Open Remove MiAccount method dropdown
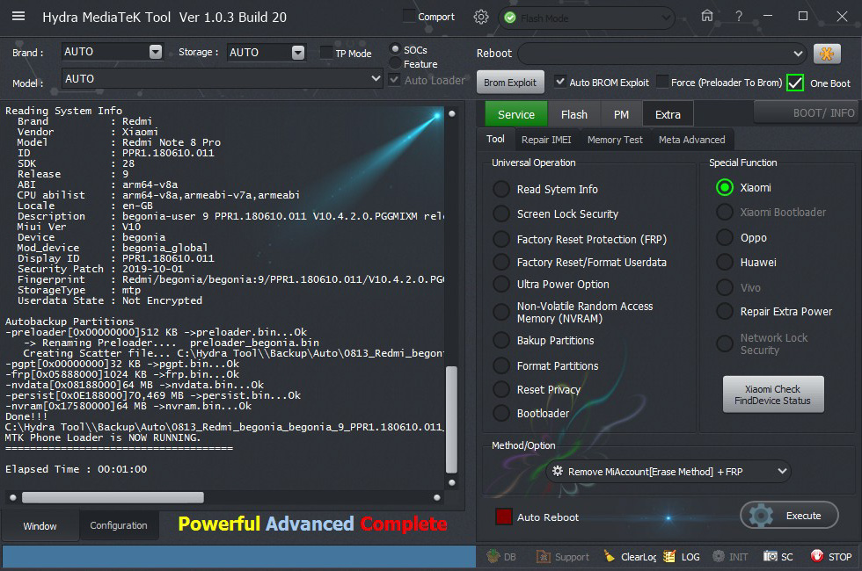The width and height of the screenshot is (862, 571). pyautogui.click(x=668, y=471)
